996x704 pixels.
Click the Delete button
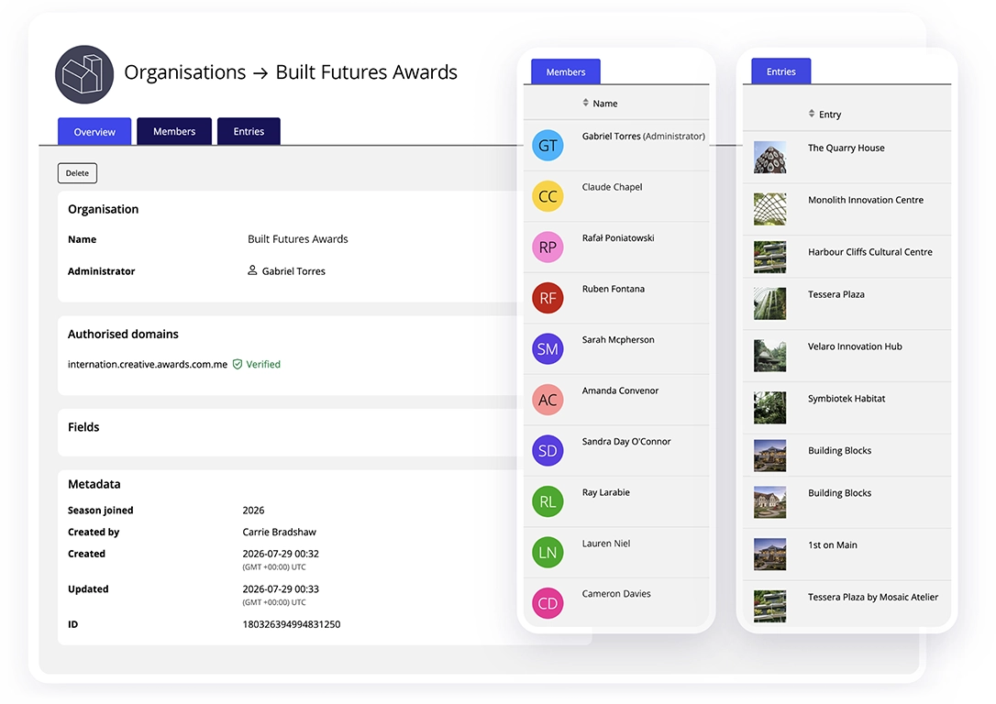point(77,173)
